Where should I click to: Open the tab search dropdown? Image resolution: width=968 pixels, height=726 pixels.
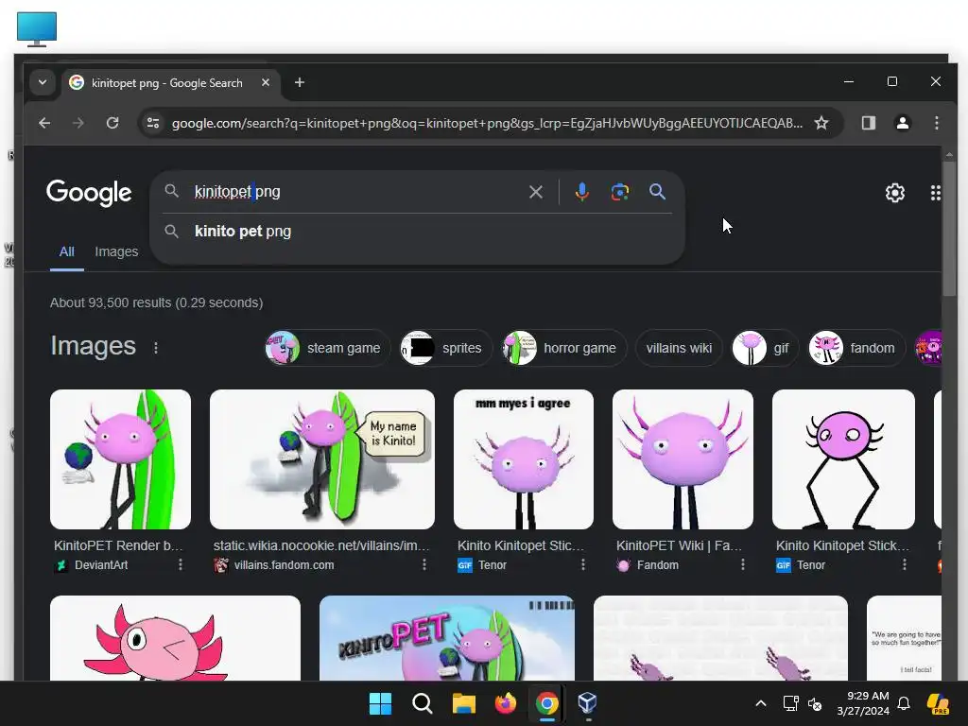[x=42, y=82]
